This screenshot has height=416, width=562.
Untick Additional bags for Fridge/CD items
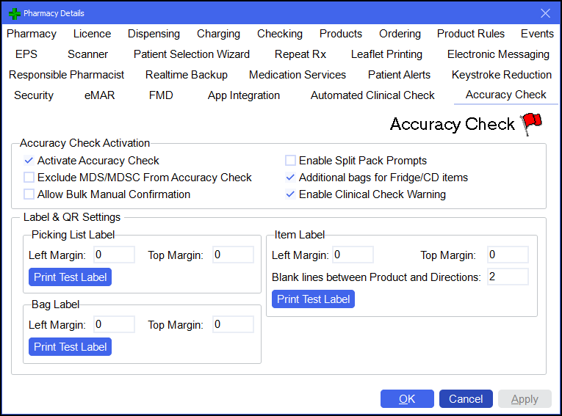click(291, 178)
